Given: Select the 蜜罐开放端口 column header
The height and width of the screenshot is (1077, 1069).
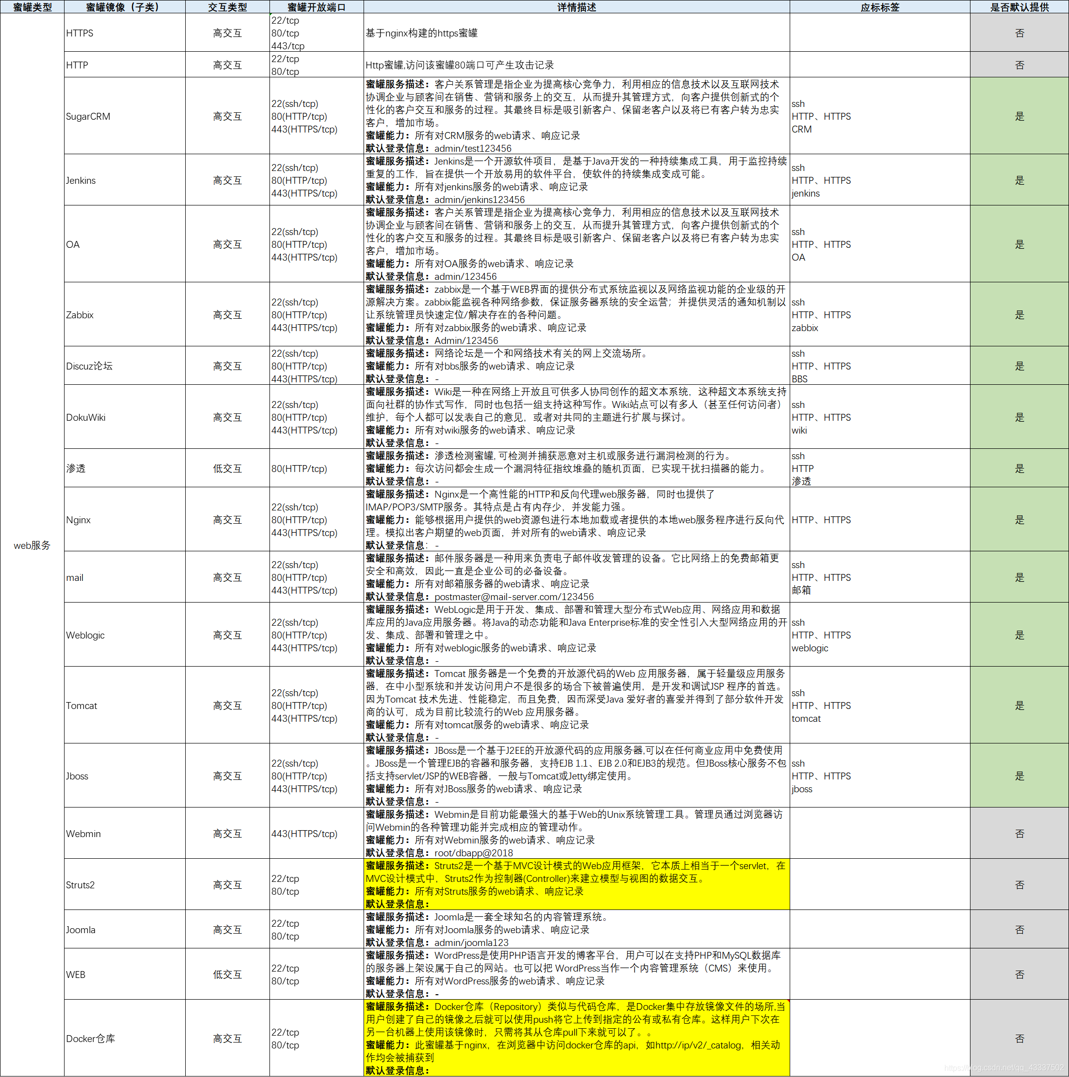Looking at the screenshot, I should tap(317, 7).
